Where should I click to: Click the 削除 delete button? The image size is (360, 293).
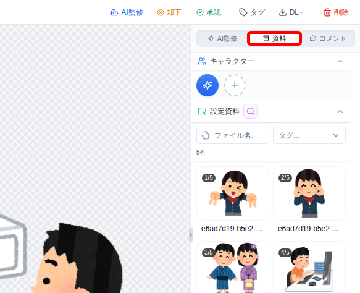pos(336,12)
